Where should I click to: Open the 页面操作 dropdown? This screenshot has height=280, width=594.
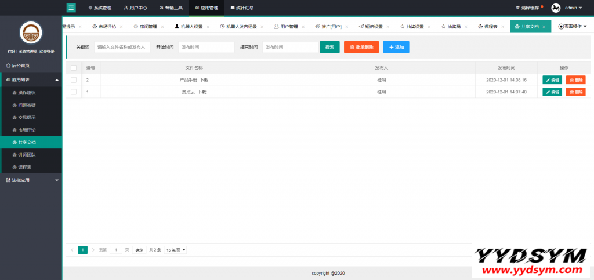[x=573, y=27]
